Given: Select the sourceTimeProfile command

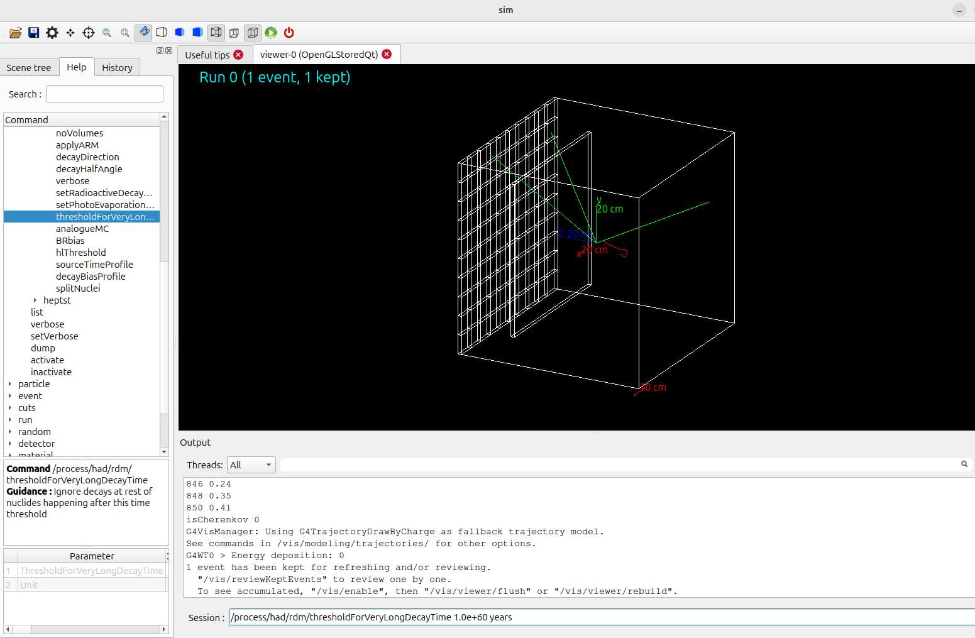Looking at the screenshot, I should [94, 265].
